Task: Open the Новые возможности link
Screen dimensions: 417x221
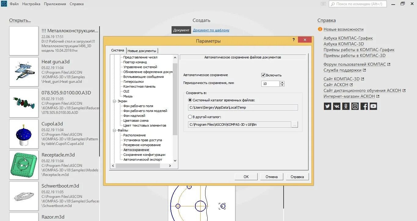Action: [343, 29]
